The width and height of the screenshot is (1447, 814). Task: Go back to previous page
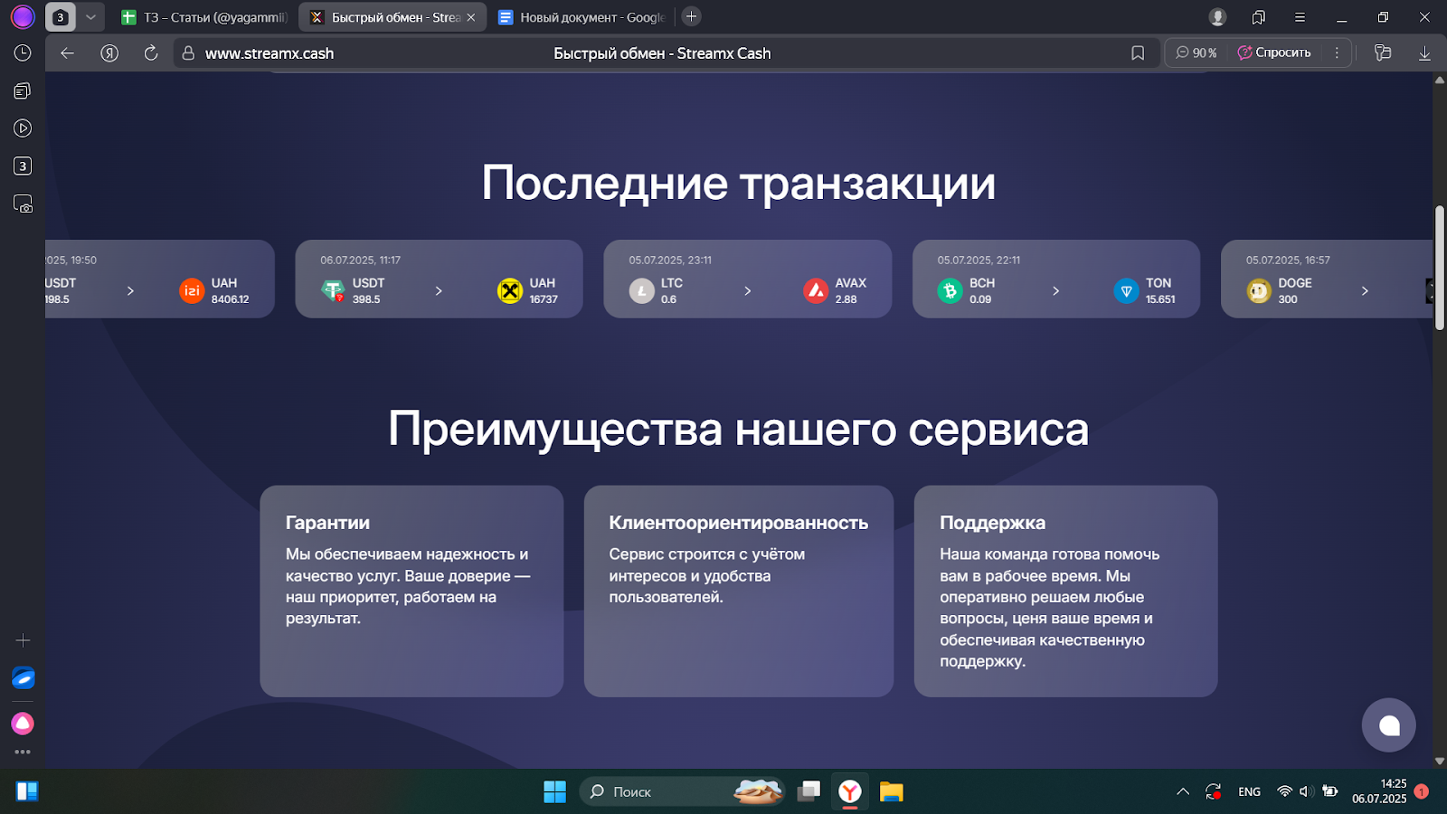(x=67, y=53)
